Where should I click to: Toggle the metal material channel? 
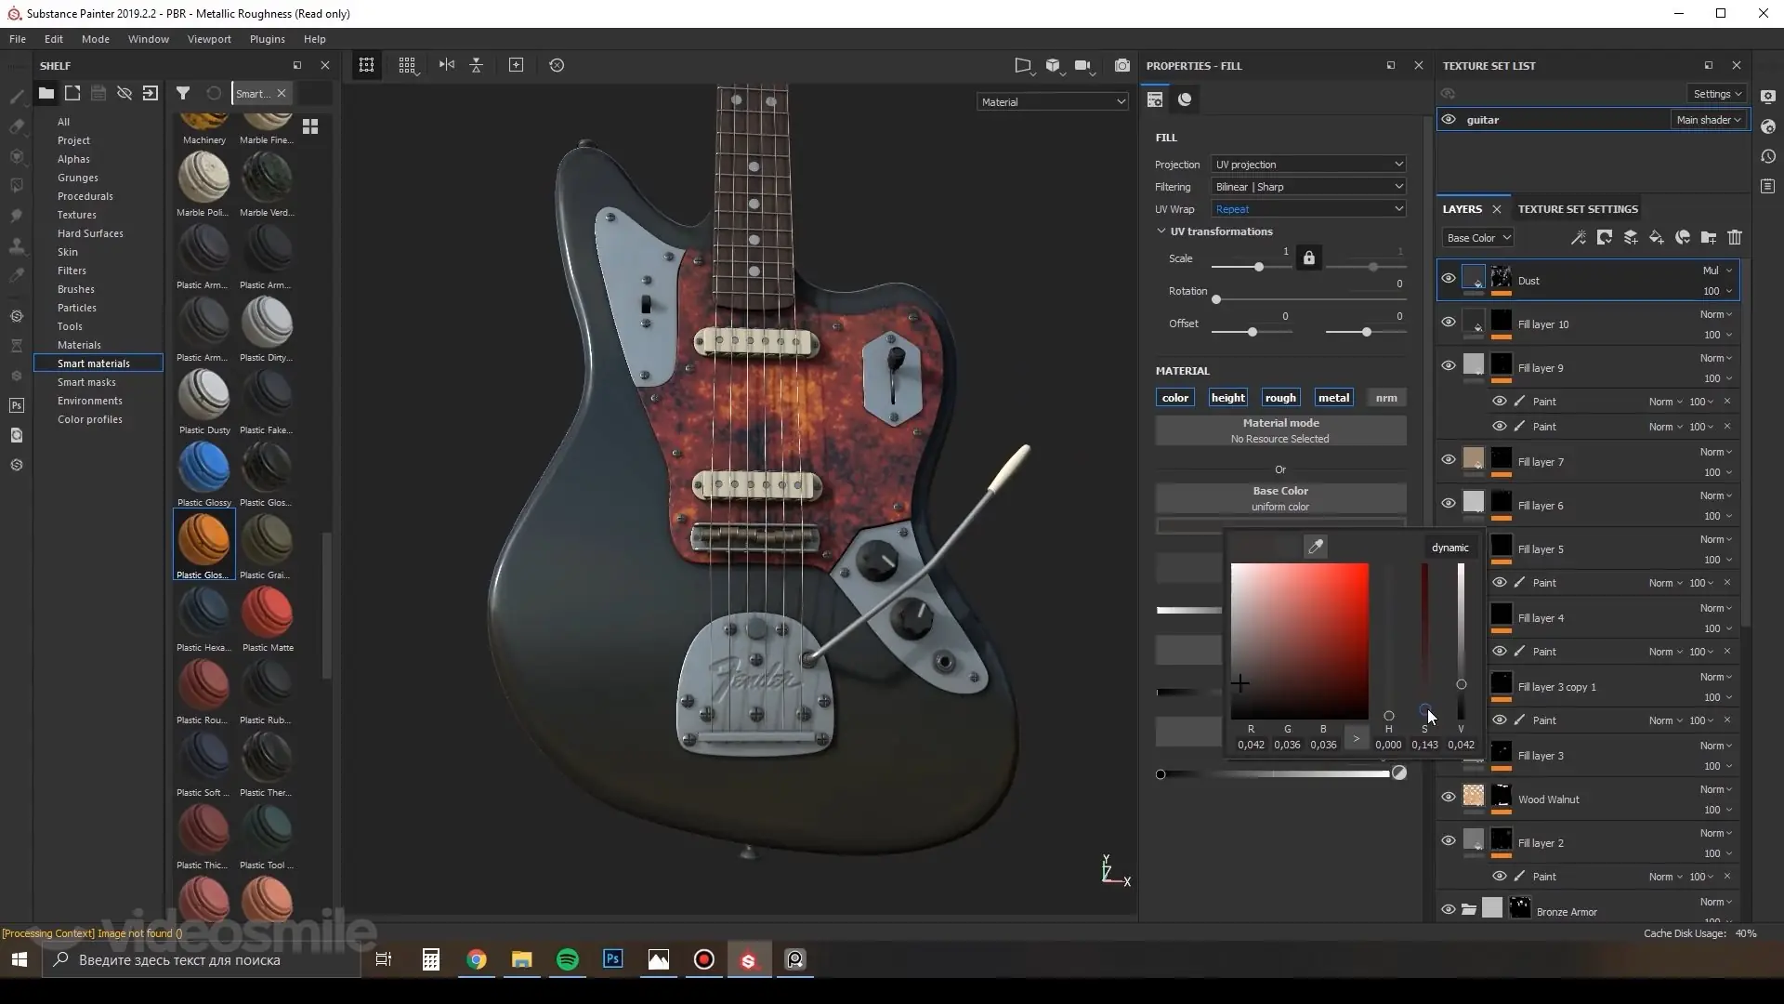point(1333,398)
